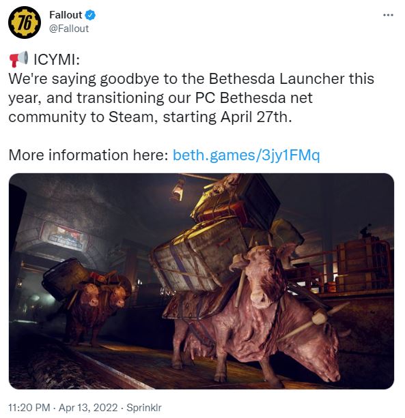This screenshot has width=405, height=418.
Task: Click the hanging lantern in the image
Action: pos(178,190)
